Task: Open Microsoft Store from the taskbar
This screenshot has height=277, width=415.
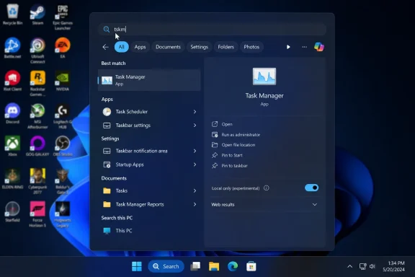Action: point(251,266)
